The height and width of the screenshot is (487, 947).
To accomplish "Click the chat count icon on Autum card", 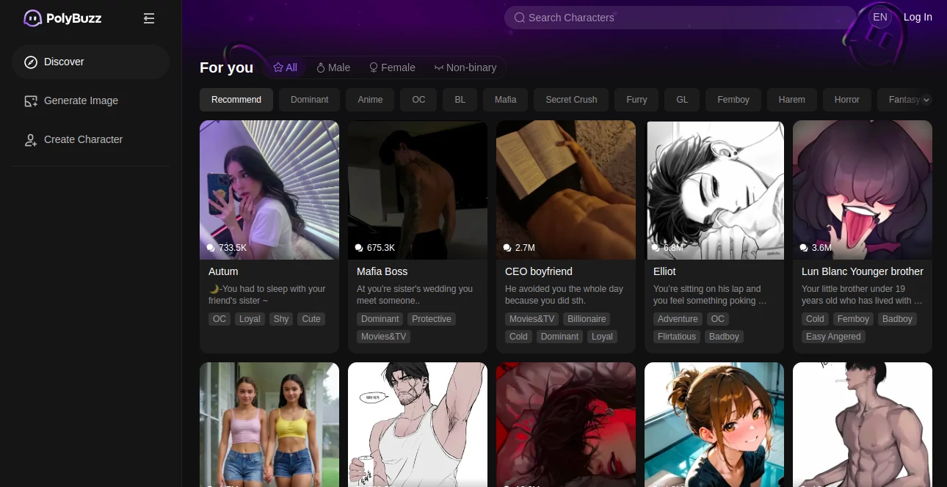I will click(211, 248).
